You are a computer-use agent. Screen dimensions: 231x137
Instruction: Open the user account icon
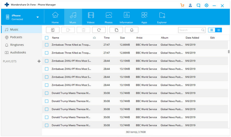pos(190,5)
